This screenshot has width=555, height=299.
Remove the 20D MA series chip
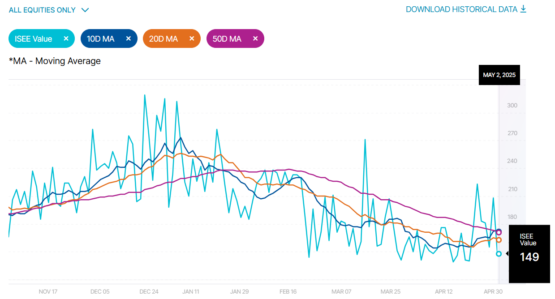pyautogui.click(x=192, y=38)
